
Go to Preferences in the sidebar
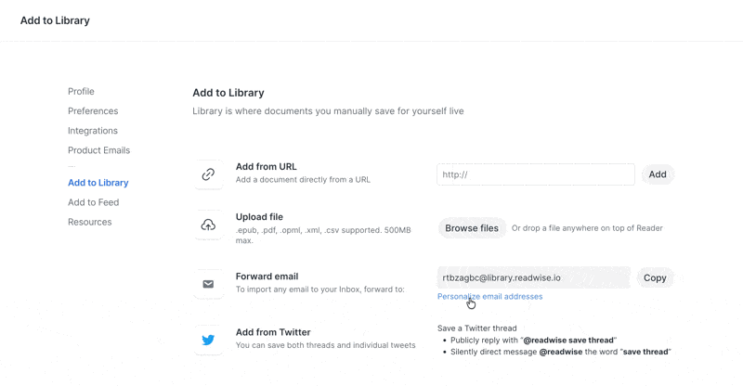[x=93, y=111]
